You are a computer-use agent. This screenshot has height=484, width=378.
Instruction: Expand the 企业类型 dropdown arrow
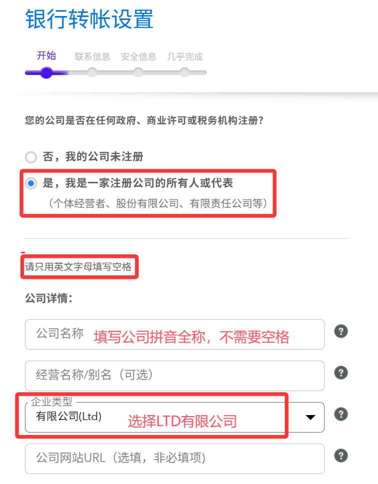click(x=310, y=418)
